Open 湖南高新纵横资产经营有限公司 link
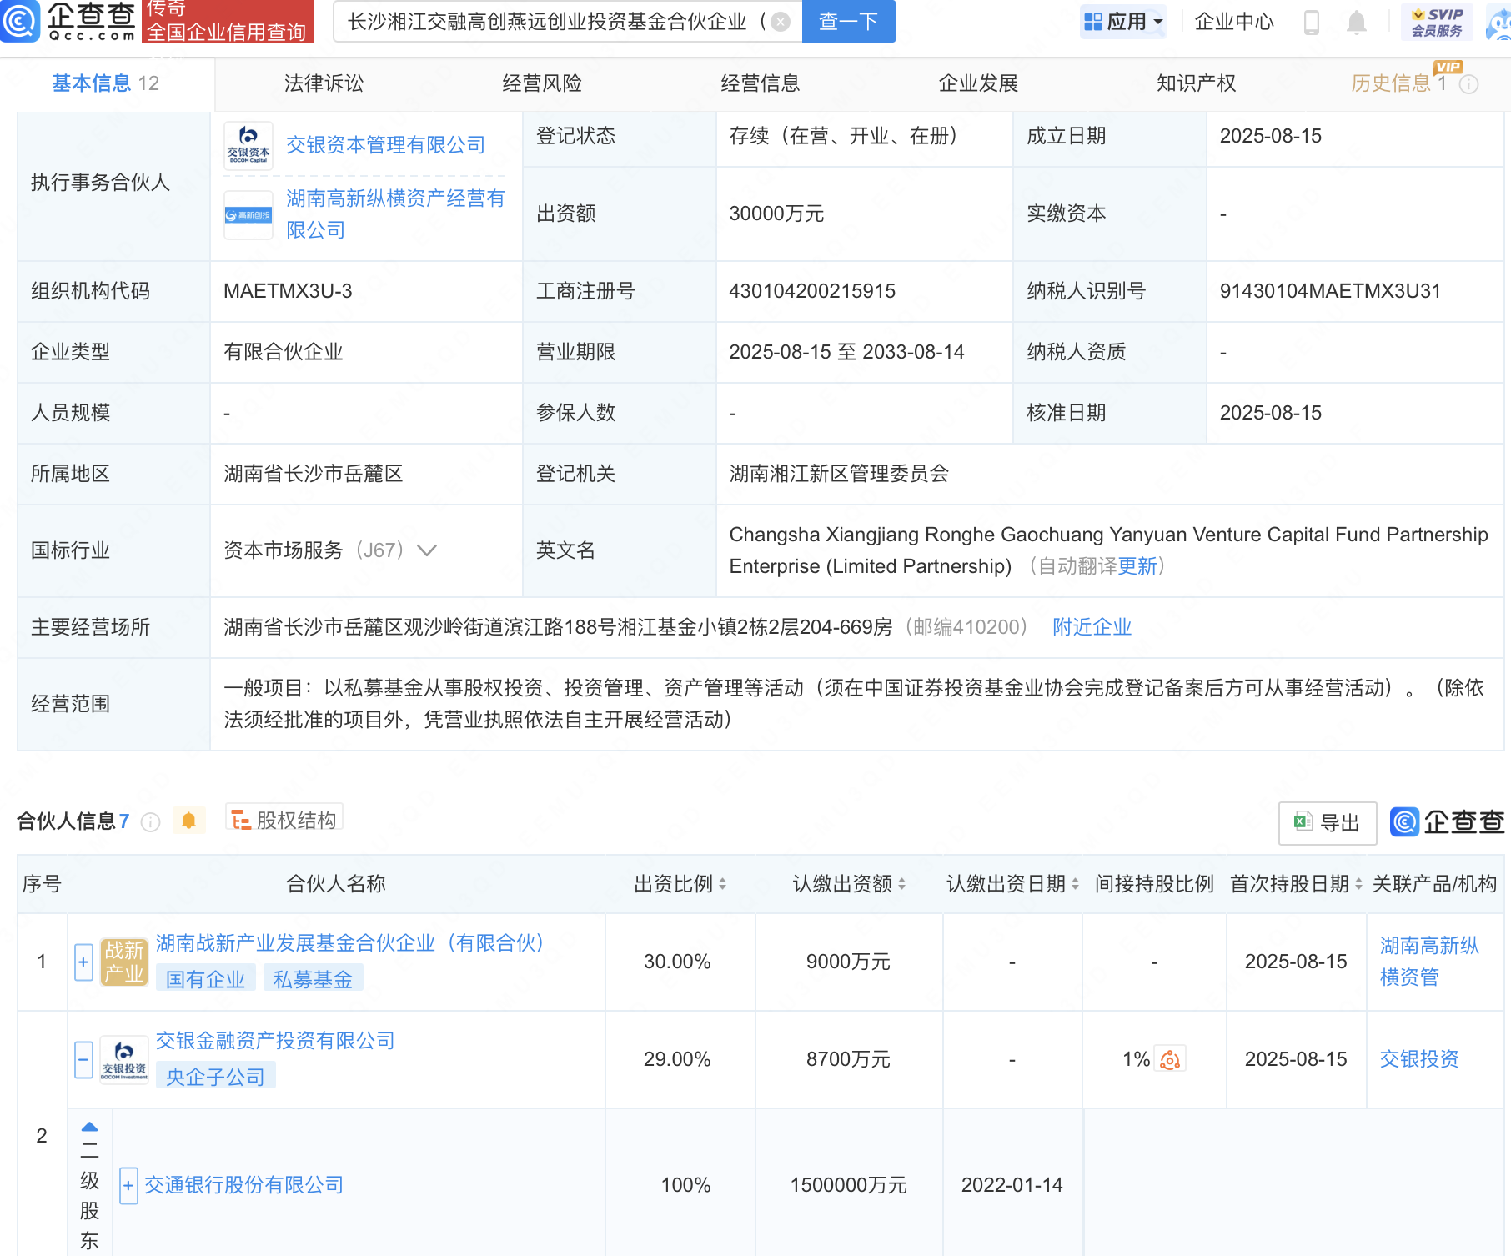Viewport: 1511px width, 1256px height. 395,214
